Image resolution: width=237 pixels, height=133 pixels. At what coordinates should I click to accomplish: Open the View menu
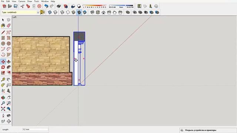[14, 1]
